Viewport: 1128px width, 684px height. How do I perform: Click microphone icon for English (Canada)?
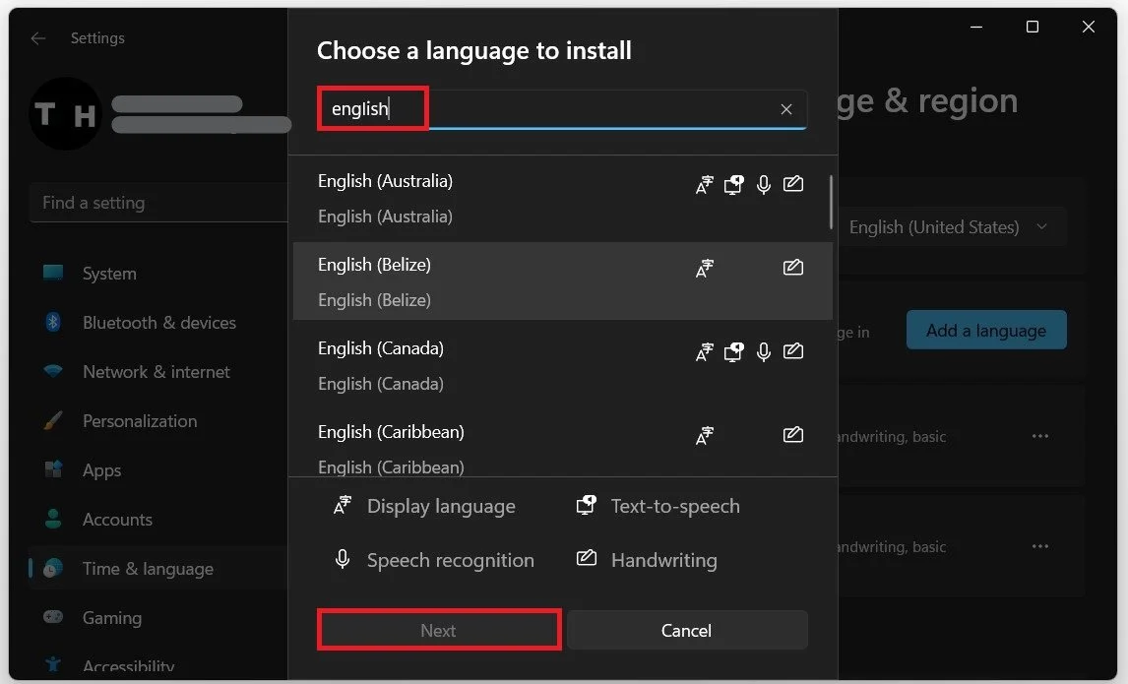point(764,350)
